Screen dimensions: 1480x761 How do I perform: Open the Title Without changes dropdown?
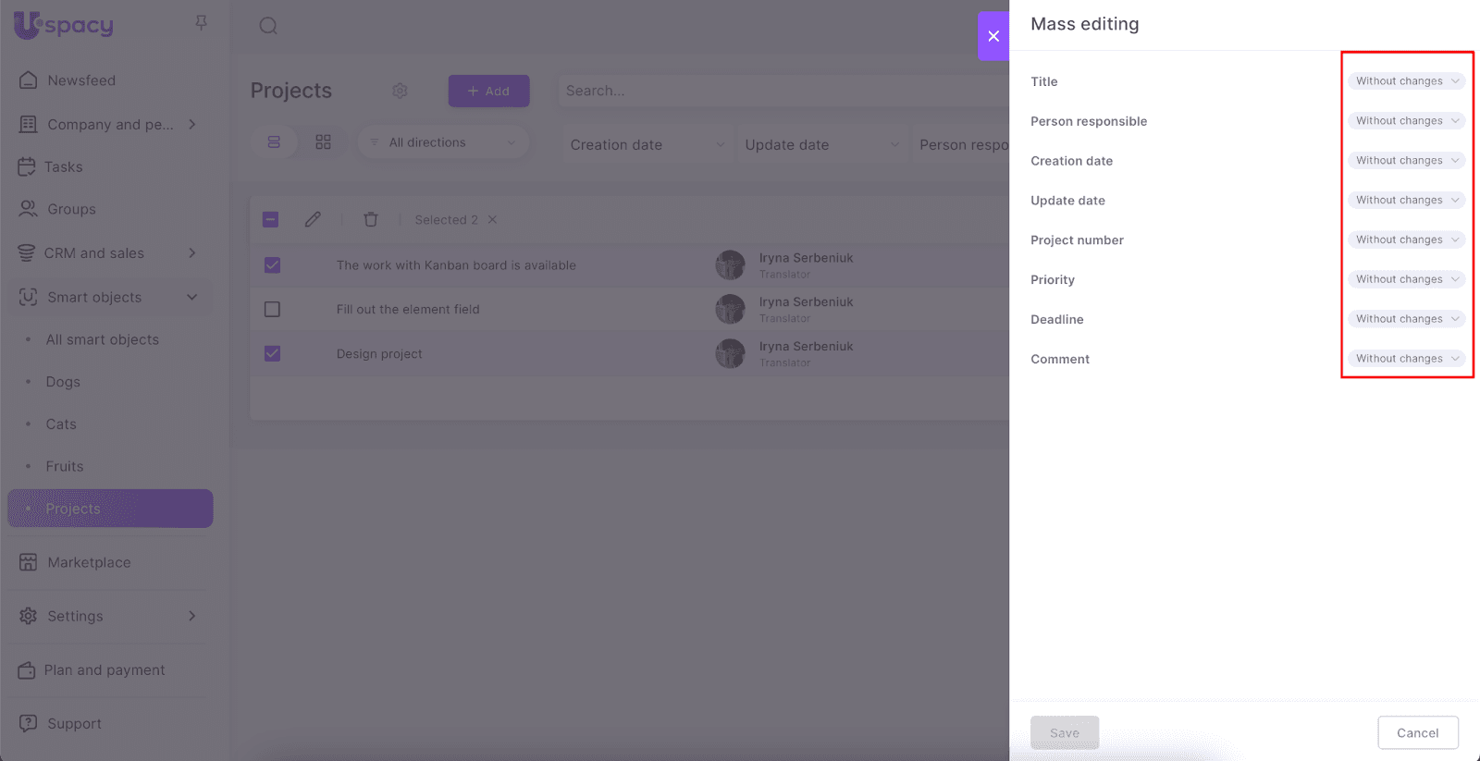(1406, 81)
